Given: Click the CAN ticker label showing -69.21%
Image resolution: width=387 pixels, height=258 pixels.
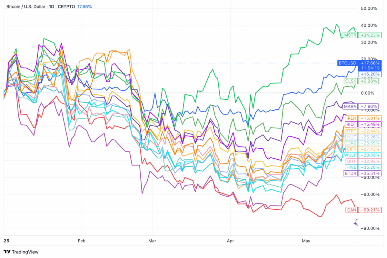Looking at the screenshot, I should pos(351,210).
